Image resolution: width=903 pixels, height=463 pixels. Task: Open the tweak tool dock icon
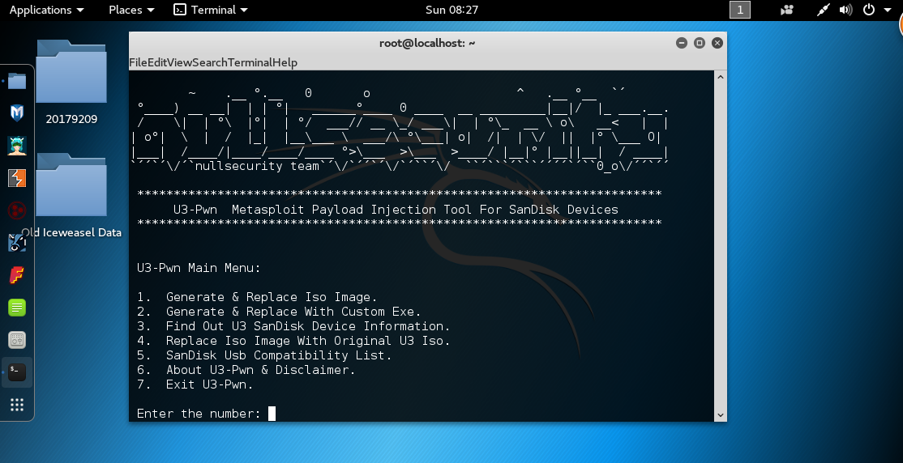[17, 340]
